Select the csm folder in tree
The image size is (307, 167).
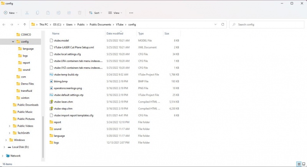pos(21,77)
